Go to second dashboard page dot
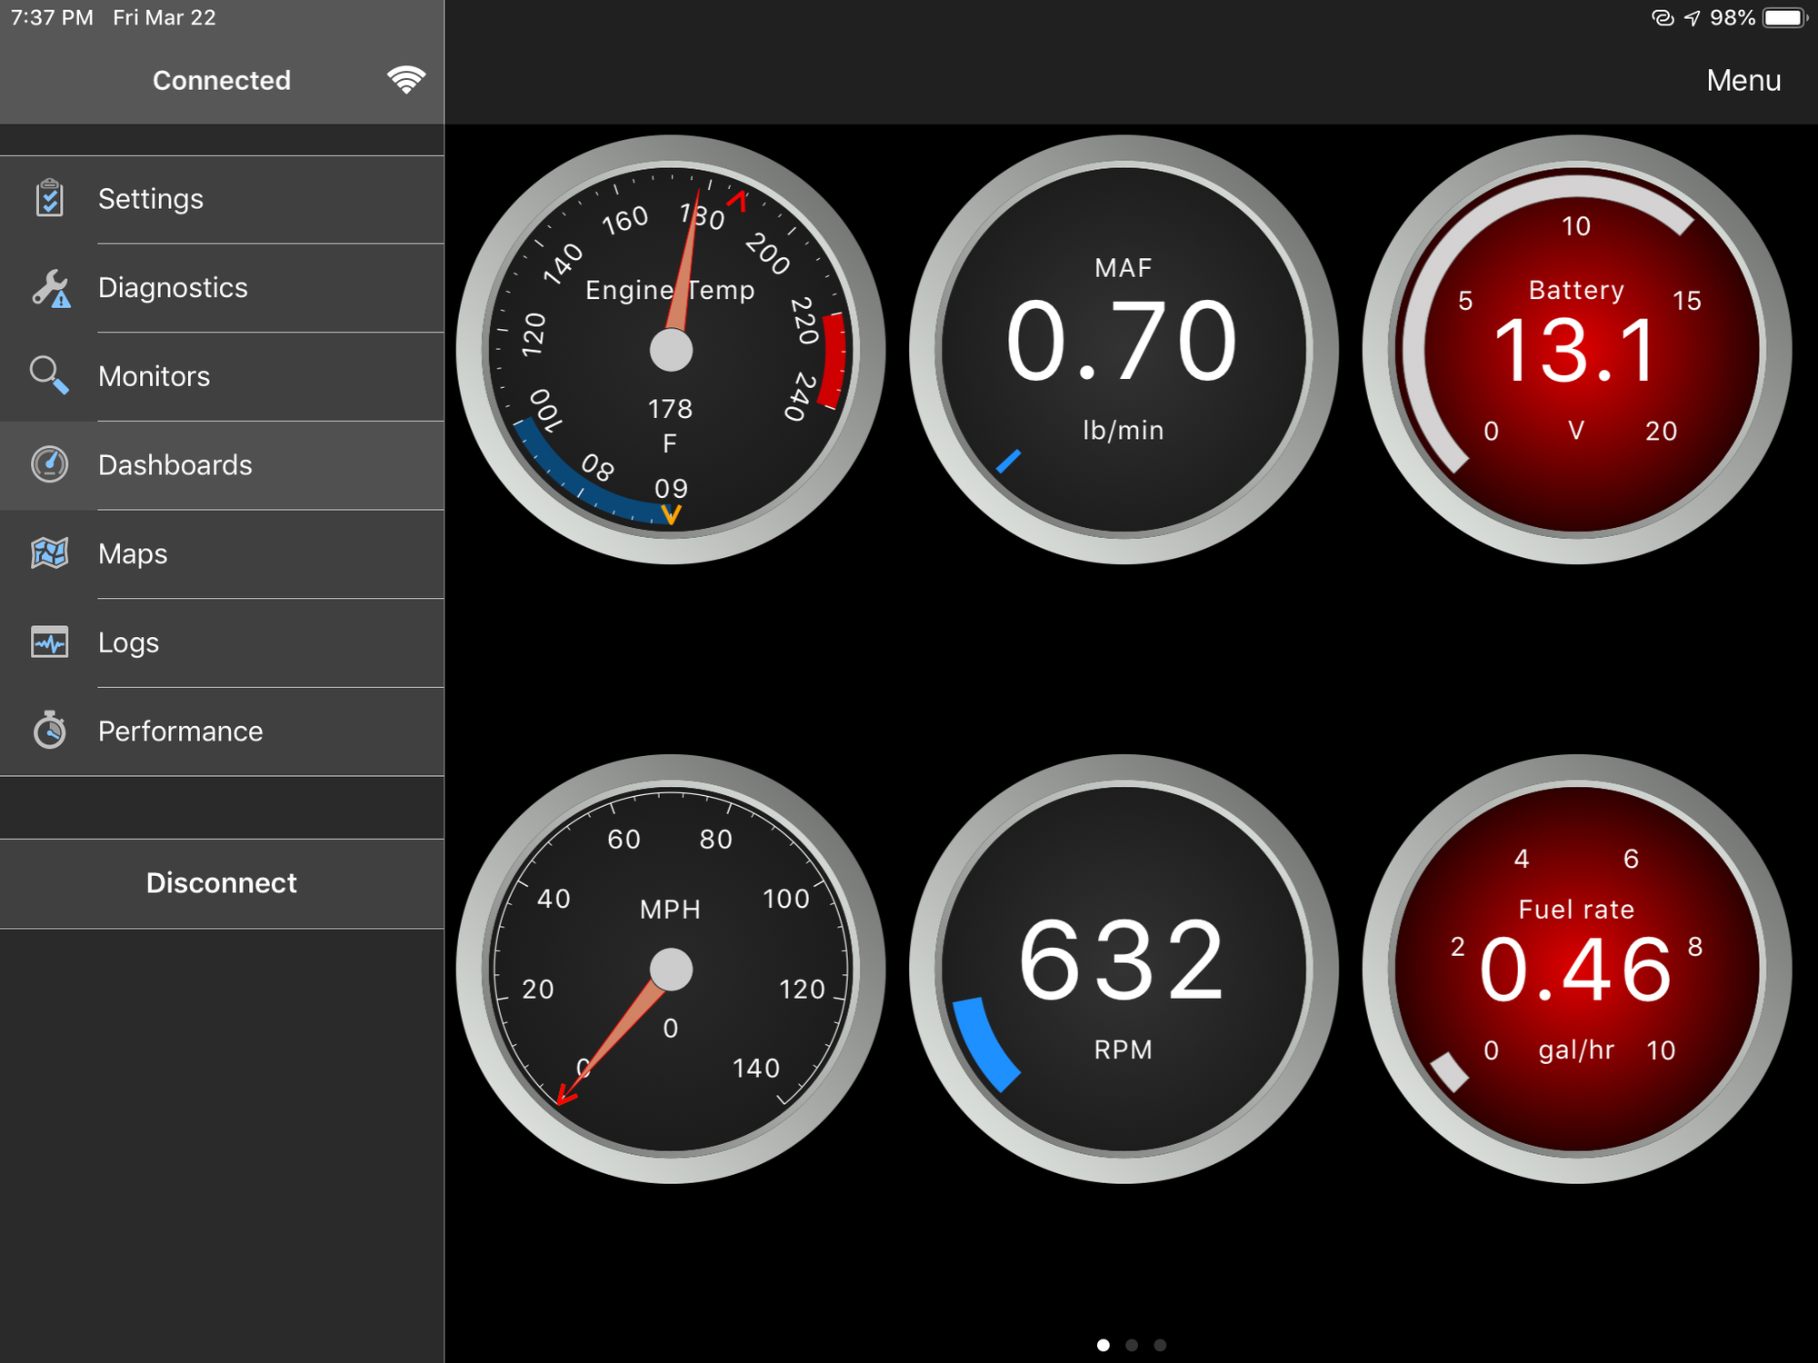The height and width of the screenshot is (1363, 1818). coord(1132,1345)
